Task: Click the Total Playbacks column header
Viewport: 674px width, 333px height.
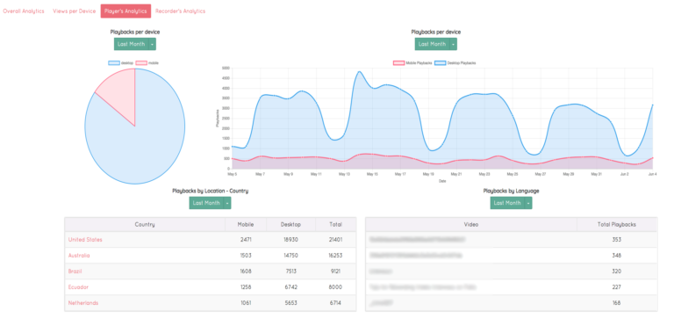Action: coord(617,225)
